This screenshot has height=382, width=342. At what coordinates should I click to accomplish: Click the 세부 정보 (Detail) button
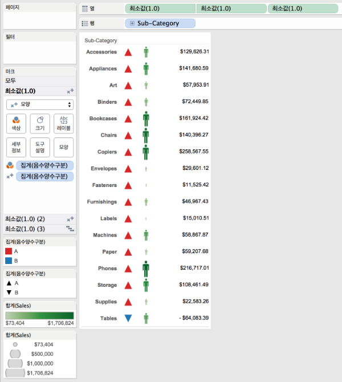click(x=16, y=148)
